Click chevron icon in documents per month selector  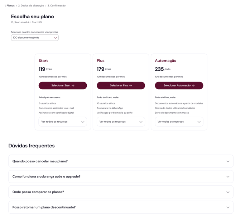55,38
